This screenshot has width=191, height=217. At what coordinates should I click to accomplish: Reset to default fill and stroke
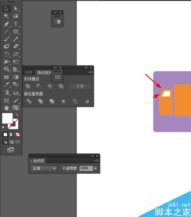tap(4, 128)
